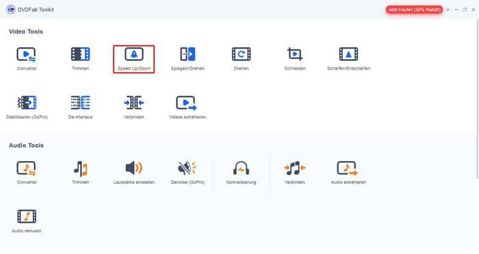
Task: Launch the Audio extrahieren tool
Action: pos(348,173)
